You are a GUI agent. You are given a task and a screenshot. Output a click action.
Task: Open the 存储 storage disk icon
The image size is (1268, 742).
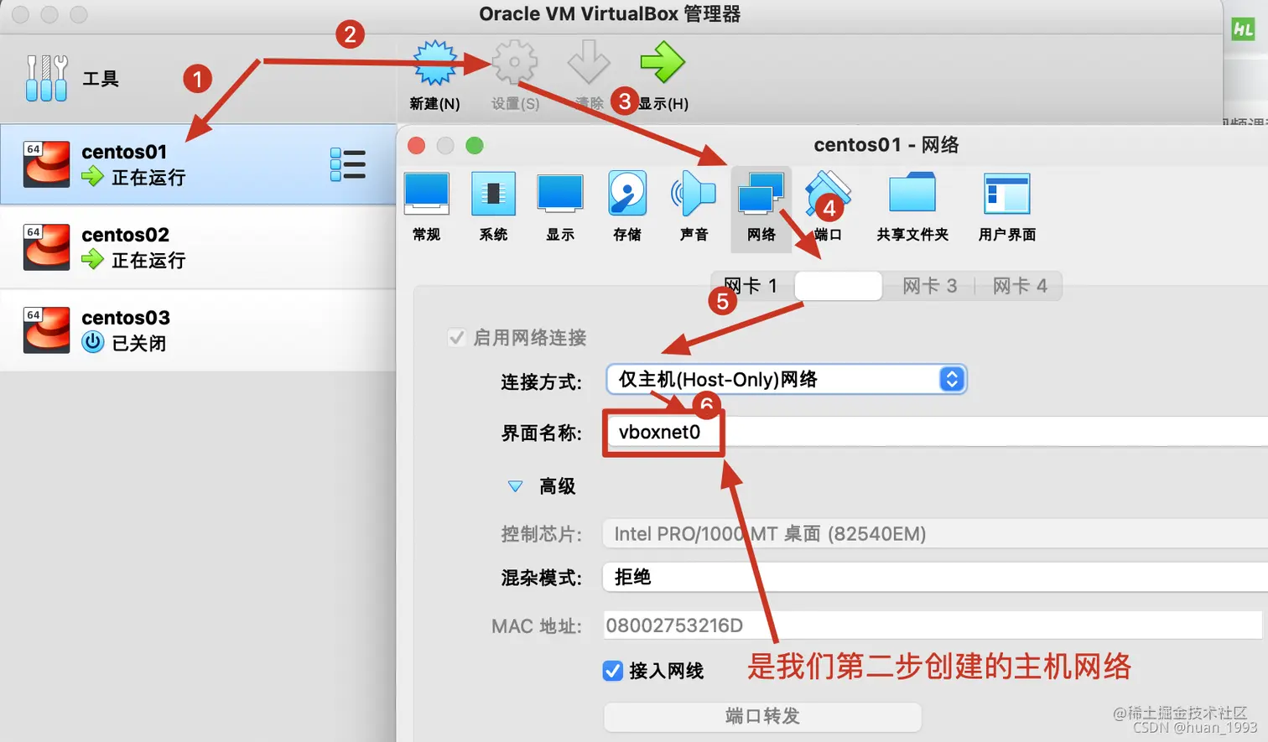(627, 195)
